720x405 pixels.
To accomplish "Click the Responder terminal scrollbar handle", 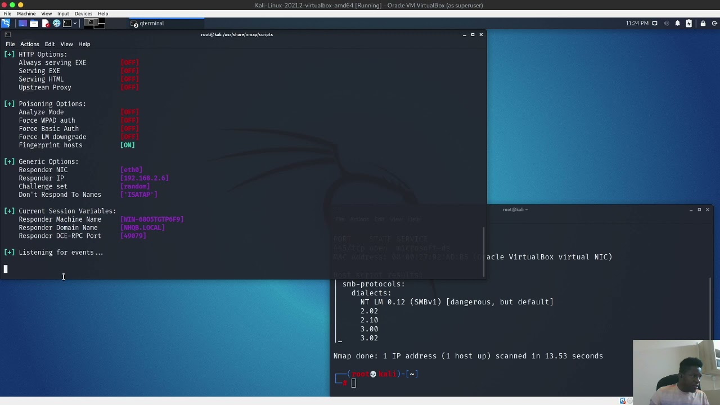I will (484, 252).
